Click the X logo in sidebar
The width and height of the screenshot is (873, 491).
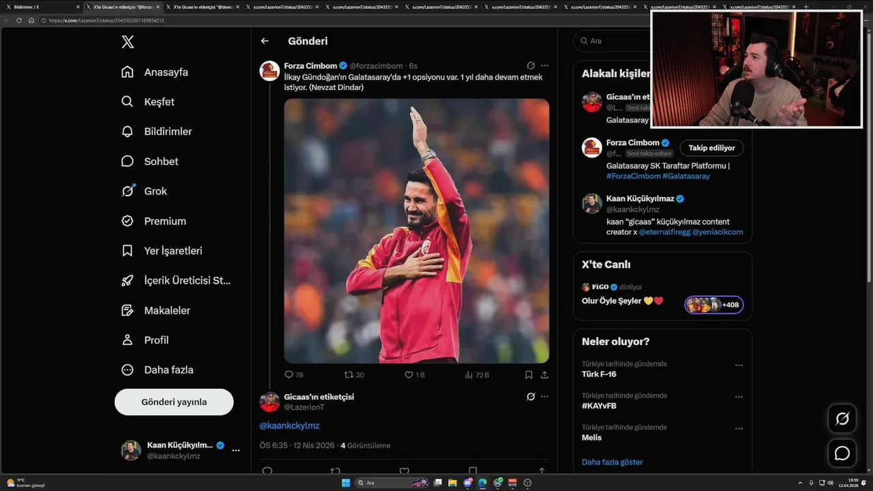(128, 42)
